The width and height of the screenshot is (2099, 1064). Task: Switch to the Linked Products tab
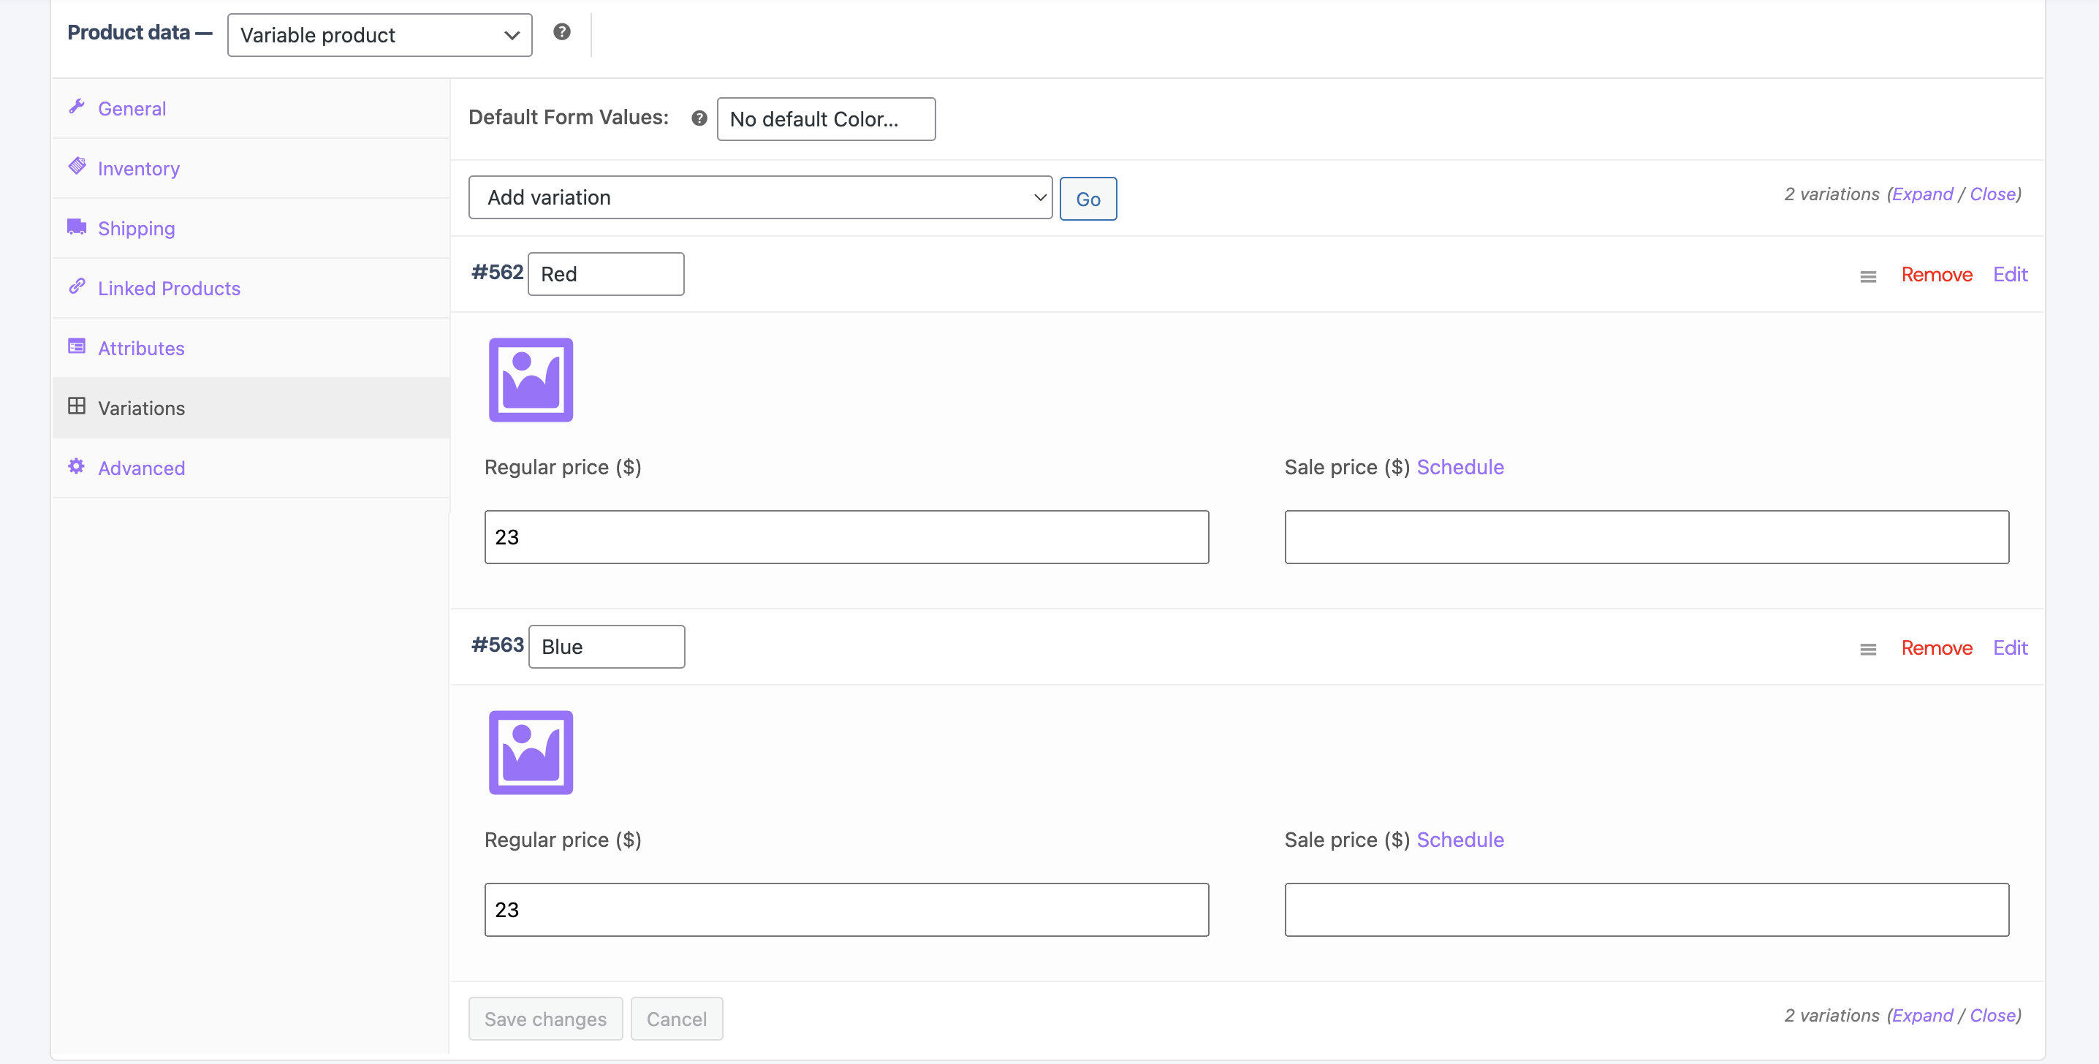[x=251, y=289]
